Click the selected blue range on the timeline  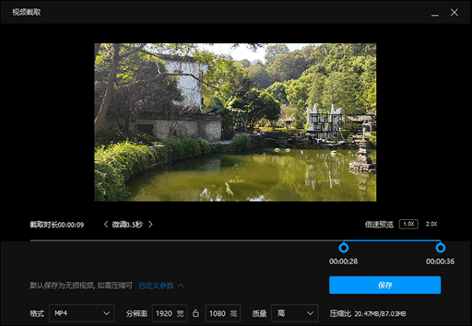click(391, 241)
